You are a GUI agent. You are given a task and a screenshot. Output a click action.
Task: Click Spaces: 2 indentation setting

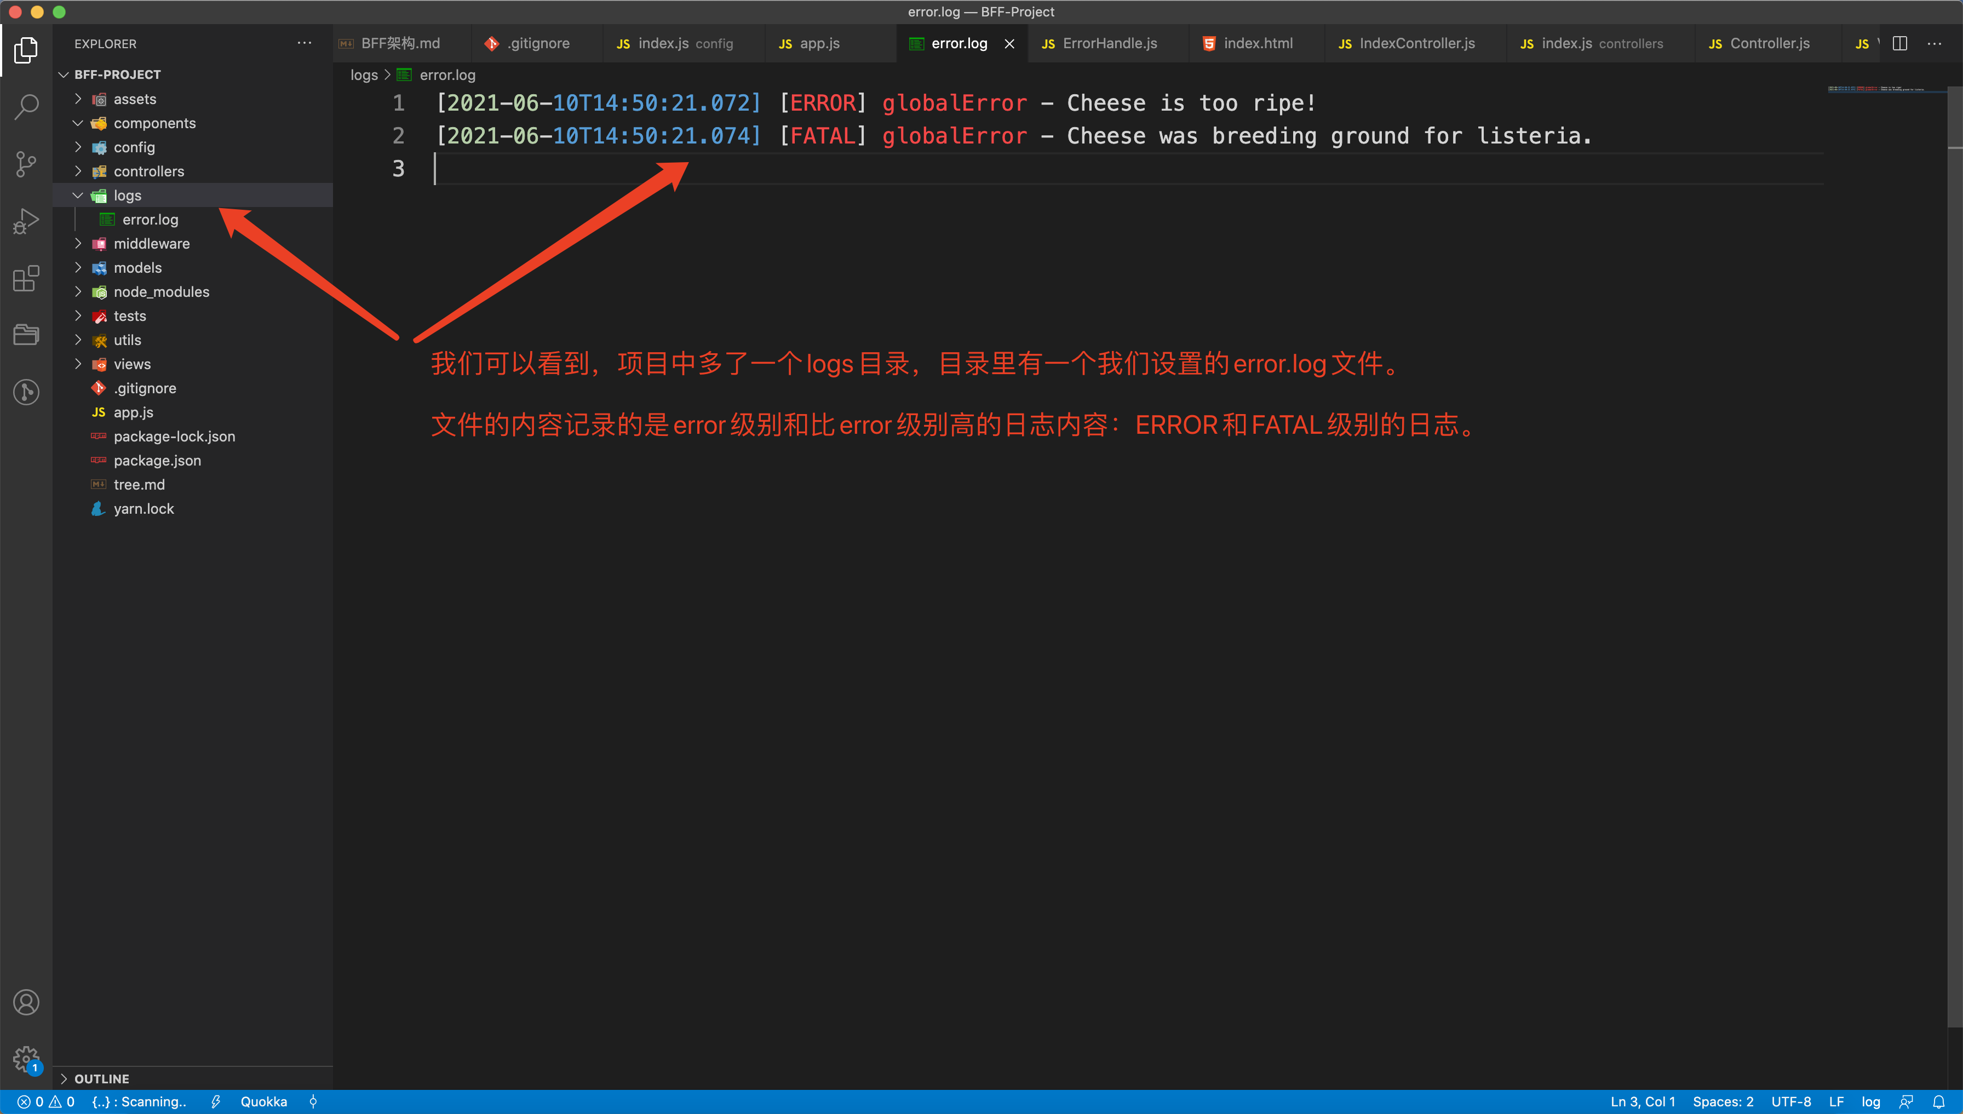1723,1102
